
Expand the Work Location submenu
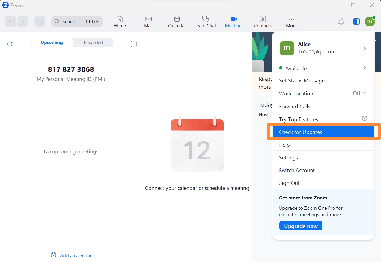pos(323,93)
